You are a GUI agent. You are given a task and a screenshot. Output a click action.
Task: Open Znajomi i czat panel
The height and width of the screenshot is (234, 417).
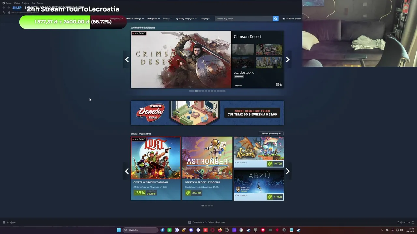tap(405, 222)
